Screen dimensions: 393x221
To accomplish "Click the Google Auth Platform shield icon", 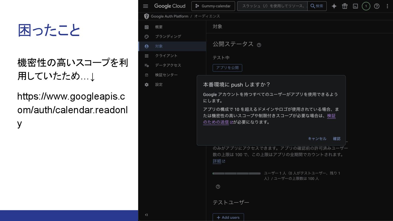I will point(147,16).
